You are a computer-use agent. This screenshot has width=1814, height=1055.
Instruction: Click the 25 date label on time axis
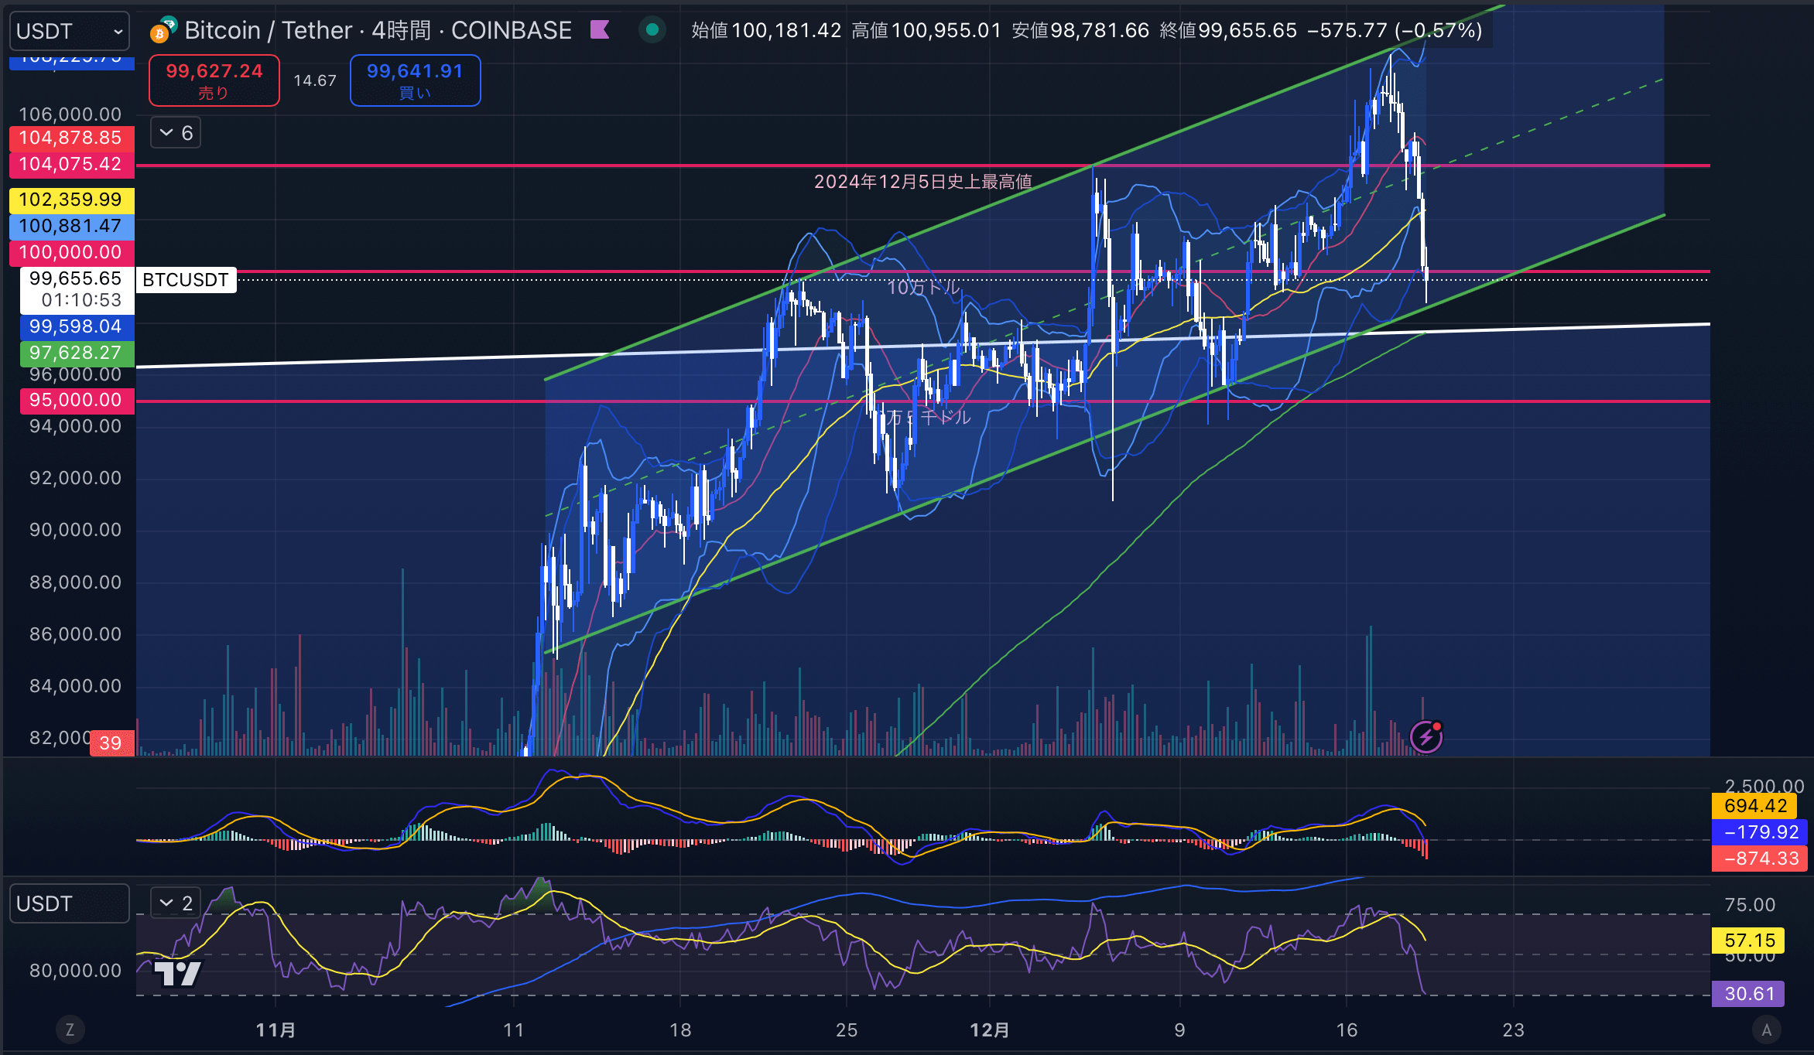click(x=847, y=1030)
